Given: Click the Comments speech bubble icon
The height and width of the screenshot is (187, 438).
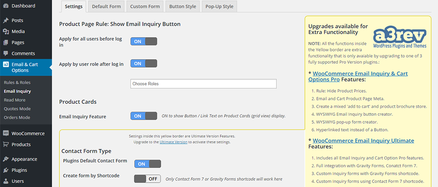Looking at the screenshot, I should pos(6,53).
